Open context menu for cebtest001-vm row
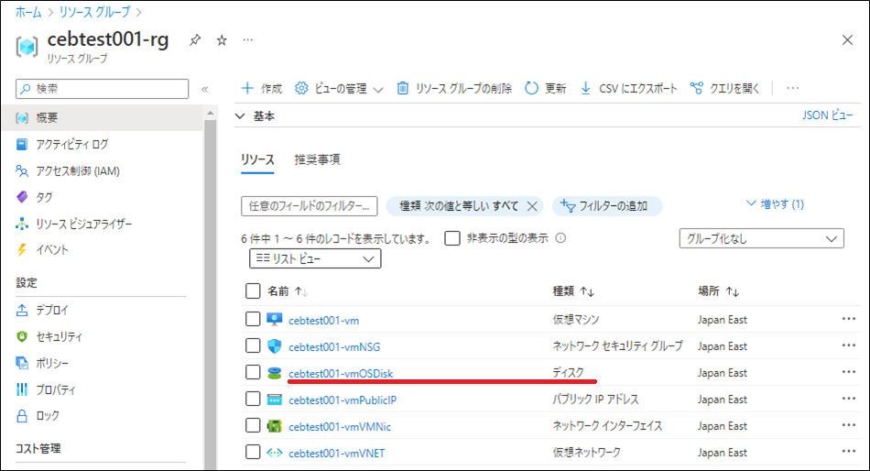Screen dimensions: 870x471 click(848, 319)
